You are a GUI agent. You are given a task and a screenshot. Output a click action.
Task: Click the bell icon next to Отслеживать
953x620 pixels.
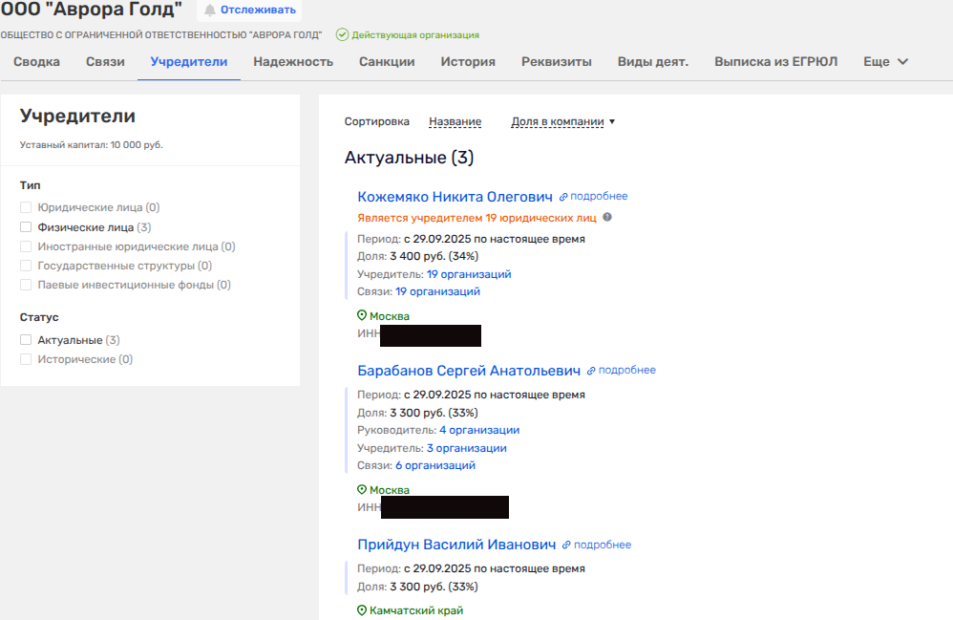coord(210,11)
